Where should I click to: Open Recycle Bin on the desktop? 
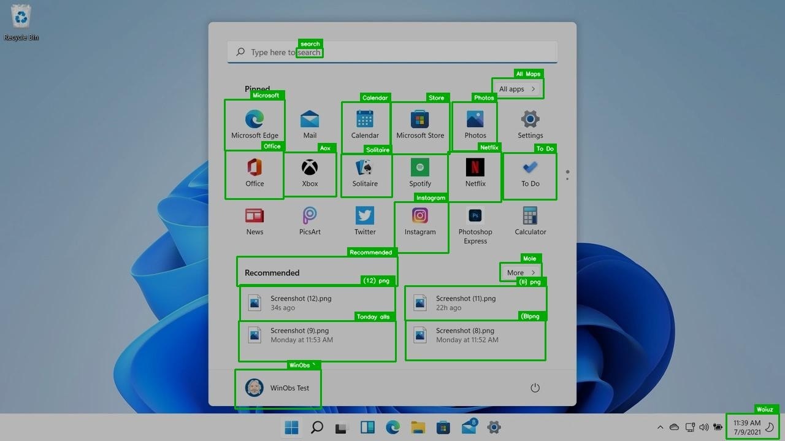point(21,23)
